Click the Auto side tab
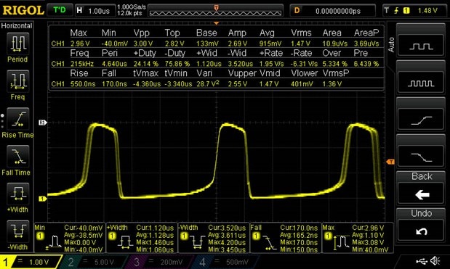This screenshot has height=269, width=450. [x=391, y=45]
